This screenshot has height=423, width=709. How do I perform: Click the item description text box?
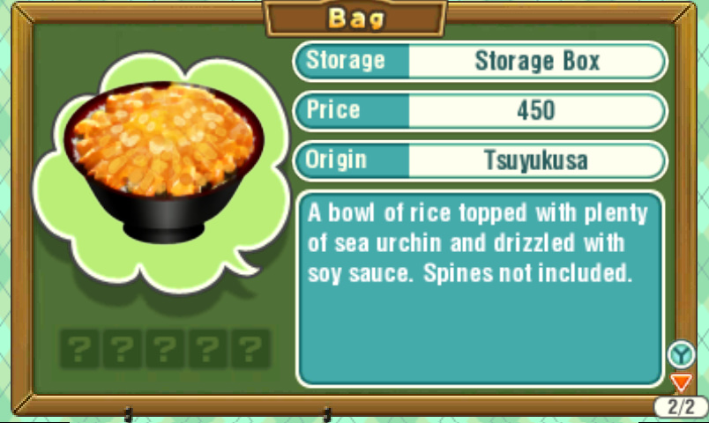click(480, 289)
